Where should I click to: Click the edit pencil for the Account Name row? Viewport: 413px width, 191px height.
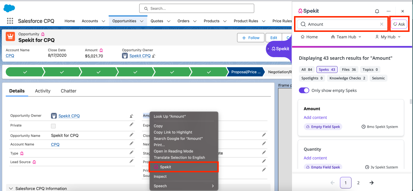(x=131, y=143)
